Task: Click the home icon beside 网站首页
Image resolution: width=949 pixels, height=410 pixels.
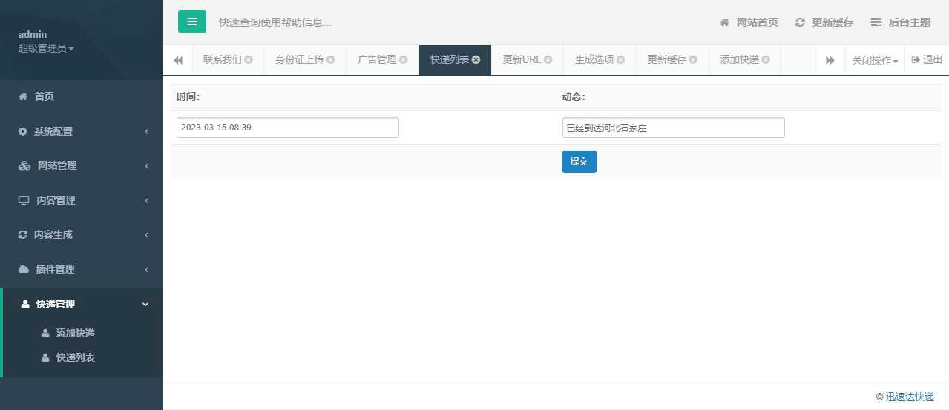Action: click(x=725, y=22)
